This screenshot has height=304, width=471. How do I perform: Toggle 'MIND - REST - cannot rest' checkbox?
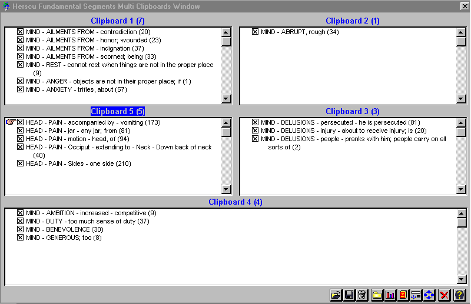pyautogui.click(x=20, y=65)
